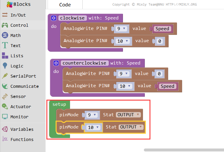Click the SerialPort plug icon

tap(5, 76)
